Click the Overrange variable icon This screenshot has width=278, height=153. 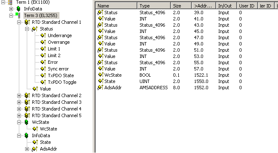(x=43, y=42)
